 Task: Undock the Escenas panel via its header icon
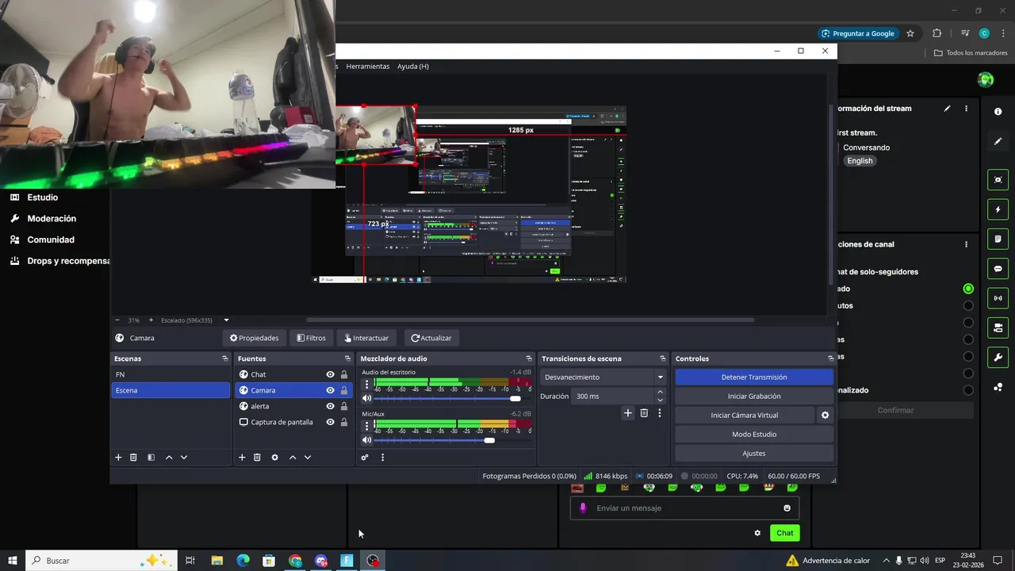click(224, 359)
